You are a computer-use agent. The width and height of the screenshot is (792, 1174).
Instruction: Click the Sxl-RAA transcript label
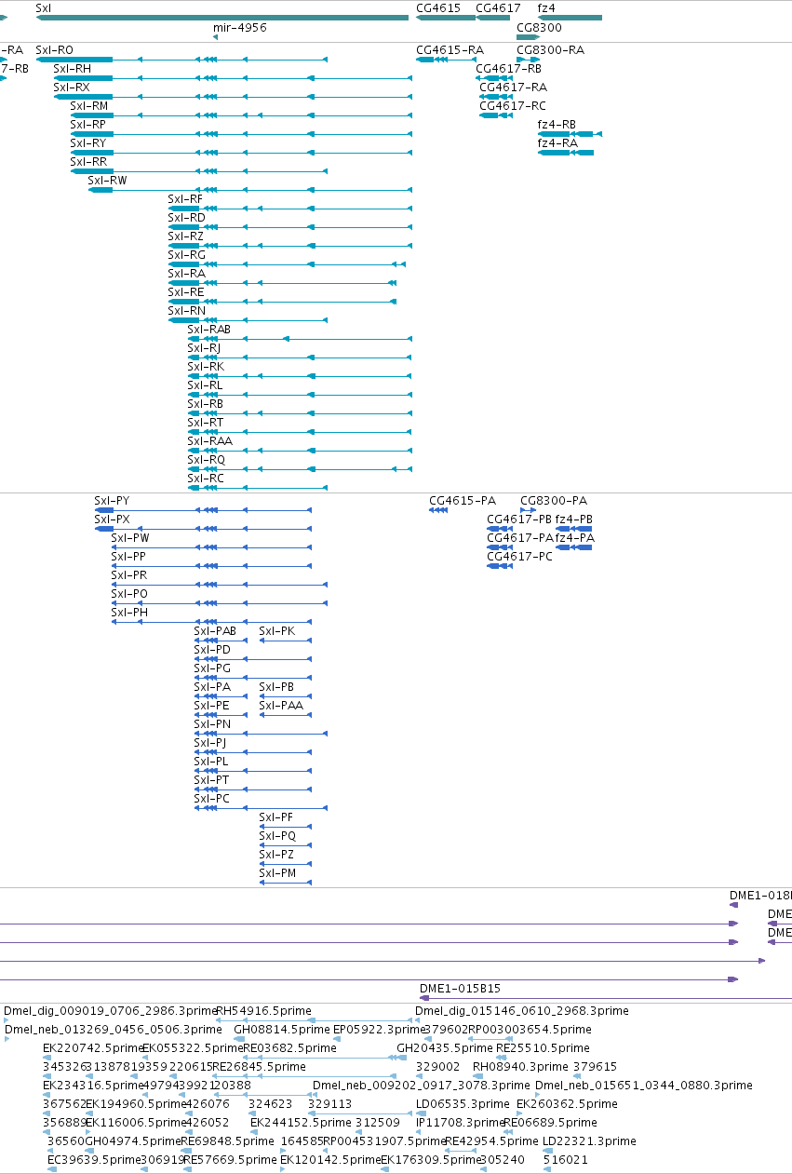click(209, 441)
